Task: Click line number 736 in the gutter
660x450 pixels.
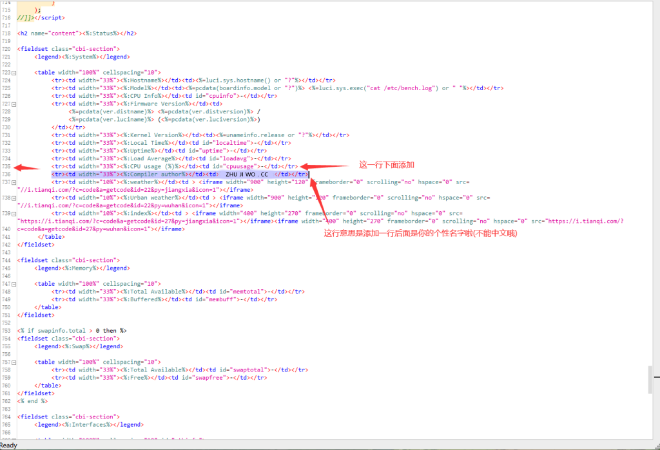Action: 6,174
